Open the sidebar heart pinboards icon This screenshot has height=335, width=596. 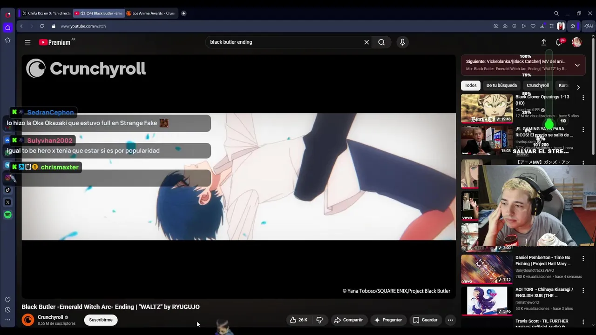pos(7,300)
